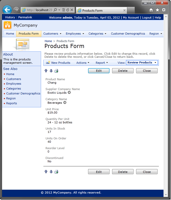Viewport: 171px width, 200px height.
Task: Click the 24 - 12 oz bottles value
Action: (x=60, y=122)
